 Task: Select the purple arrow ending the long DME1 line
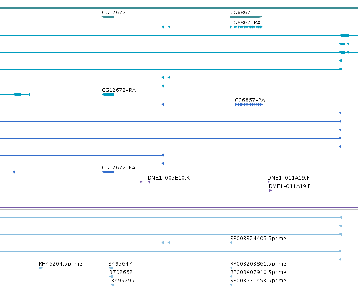(141, 182)
